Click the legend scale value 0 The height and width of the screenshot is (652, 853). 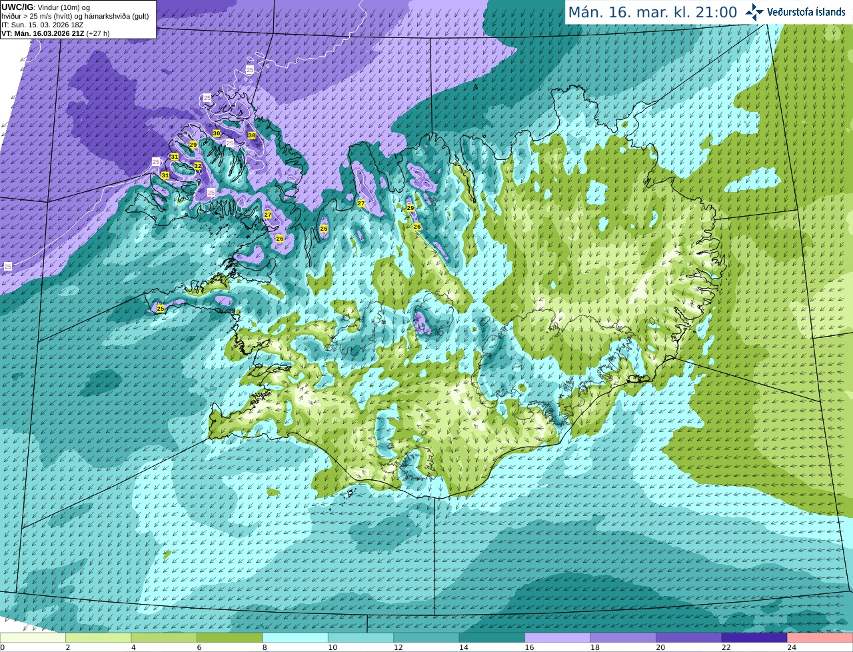coord(3,647)
